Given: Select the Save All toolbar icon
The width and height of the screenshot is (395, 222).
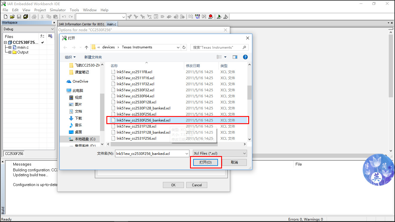Looking at the screenshot, I should click(x=26, y=16).
